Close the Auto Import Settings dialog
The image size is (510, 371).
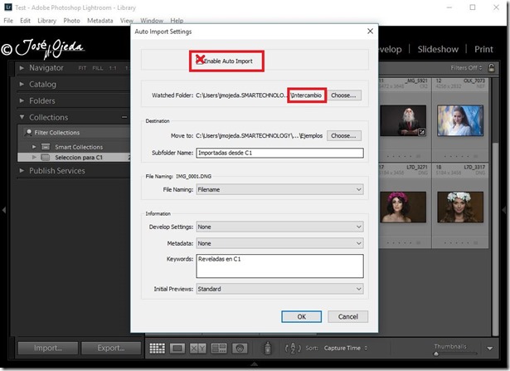click(x=370, y=32)
